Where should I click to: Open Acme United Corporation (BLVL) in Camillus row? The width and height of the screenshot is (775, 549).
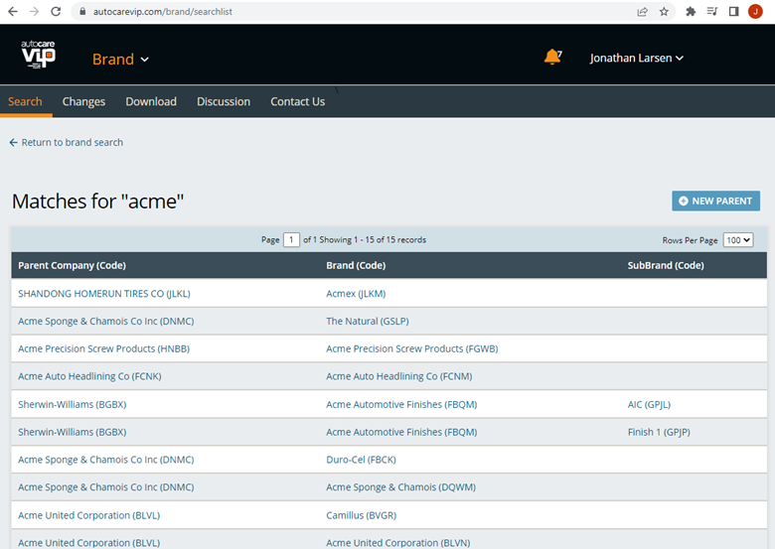click(x=89, y=515)
